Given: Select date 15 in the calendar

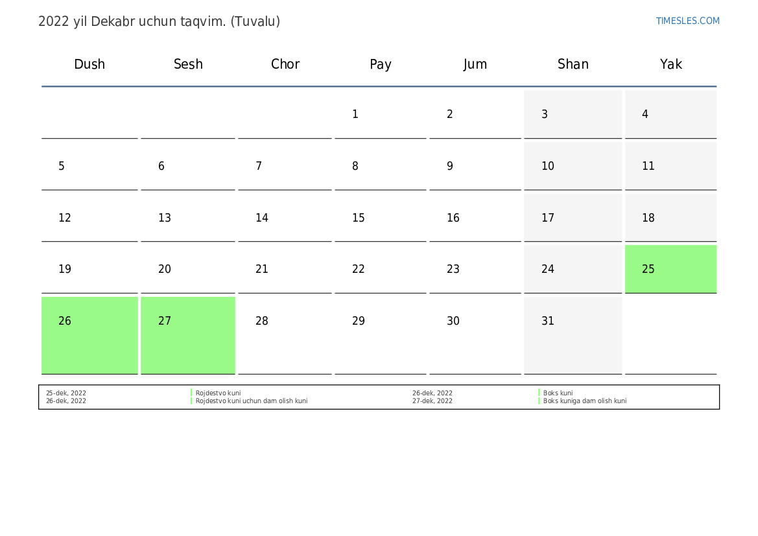Looking at the screenshot, I should point(359,218).
